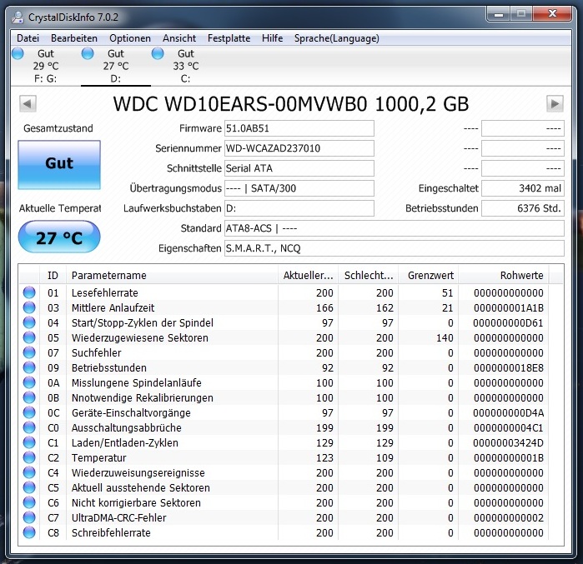Select the Temperatur parameter text
The height and width of the screenshot is (564, 583).
[99, 458]
